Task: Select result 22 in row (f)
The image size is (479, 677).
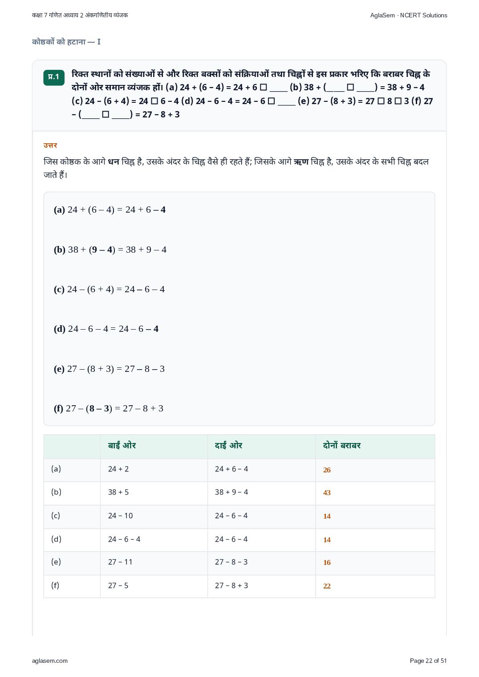Action: pyautogui.click(x=327, y=586)
